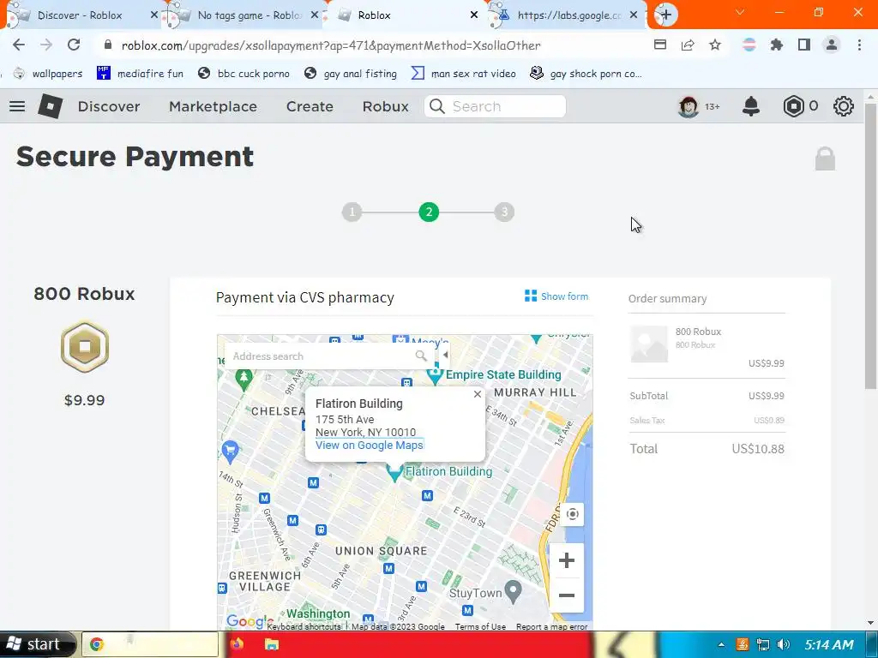Open a new browser tab
The image size is (878, 658).
click(x=665, y=15)
